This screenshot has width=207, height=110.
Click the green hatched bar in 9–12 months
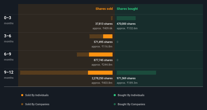coord(136,73)
